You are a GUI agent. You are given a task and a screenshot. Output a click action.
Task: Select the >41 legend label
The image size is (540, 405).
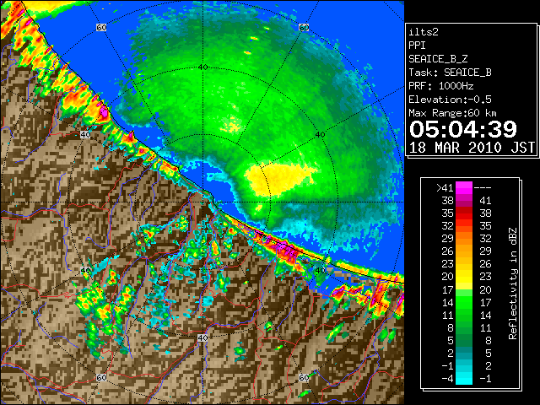coord(445,188)
